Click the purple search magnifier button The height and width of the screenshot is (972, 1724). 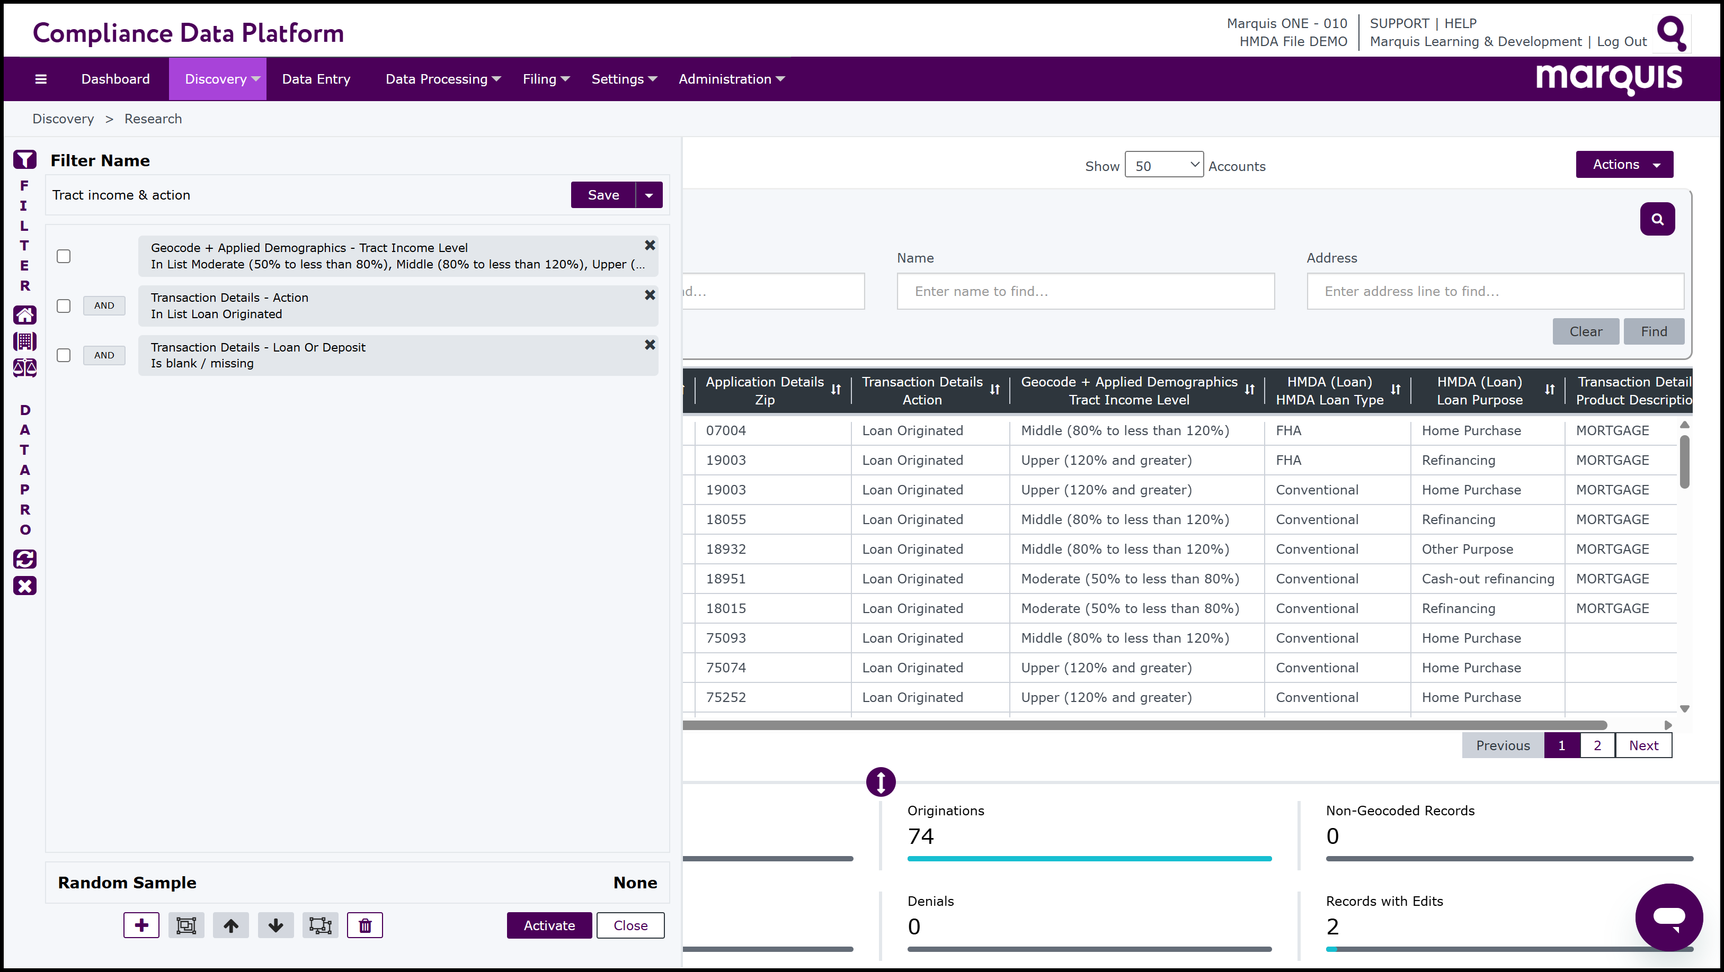[1657, 219]
